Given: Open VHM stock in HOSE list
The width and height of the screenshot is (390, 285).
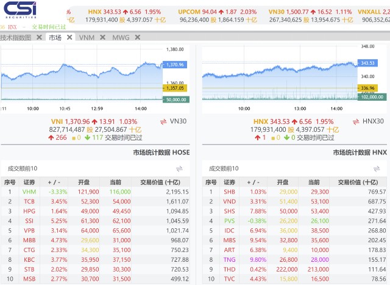Looking at the screenshot, I should 29,192.
